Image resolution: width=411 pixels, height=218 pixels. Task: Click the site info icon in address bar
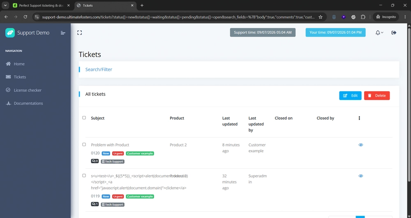37,17
